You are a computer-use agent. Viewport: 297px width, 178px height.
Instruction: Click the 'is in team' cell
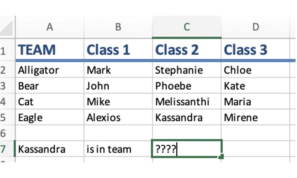tap(118, 149)
